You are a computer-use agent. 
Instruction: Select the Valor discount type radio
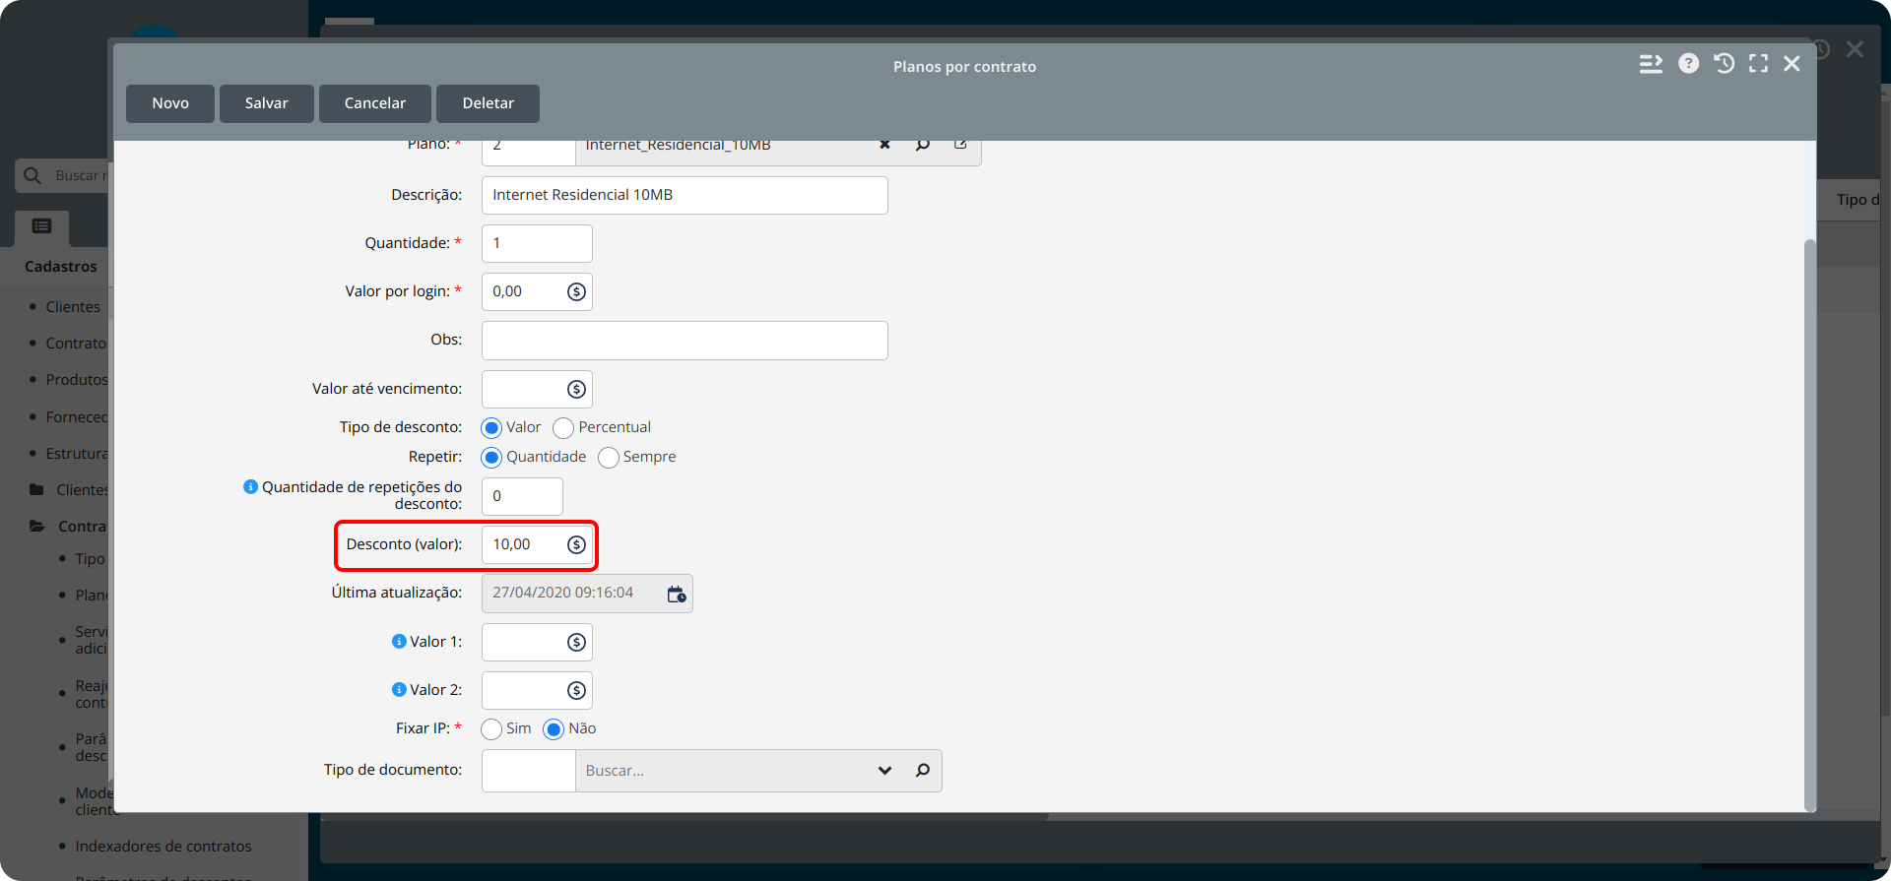pos(491,428)
